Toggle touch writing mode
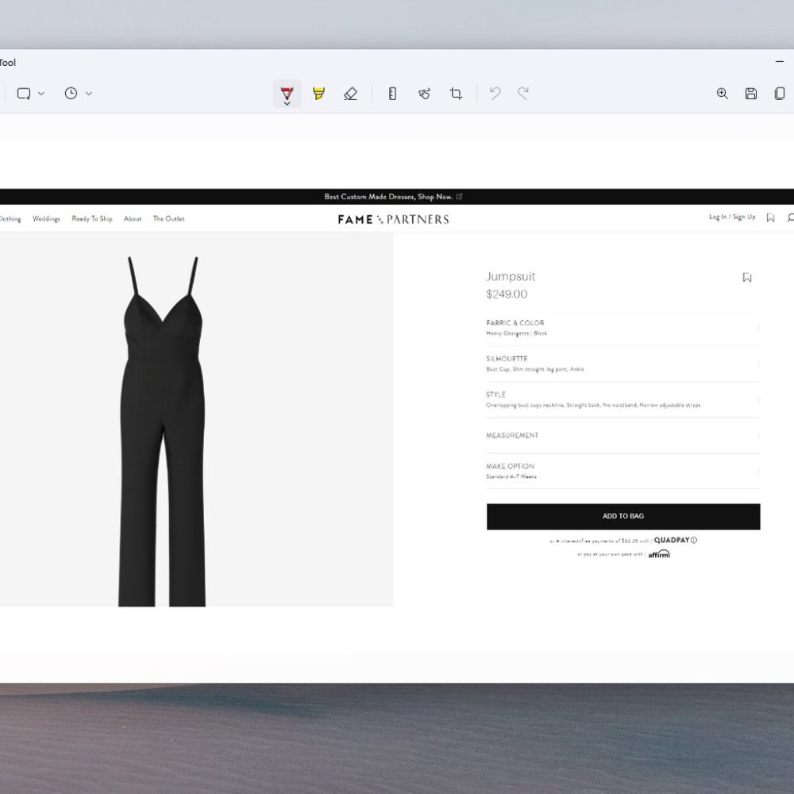Viewport: 794px width, 794px height. pos(424,93)
